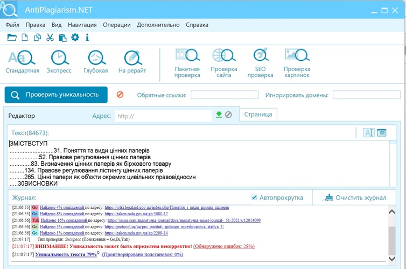Viewport: 406px width, 269px height.
Task: Click Проигнорировано подстановок: 0% link
Action: 142,254
